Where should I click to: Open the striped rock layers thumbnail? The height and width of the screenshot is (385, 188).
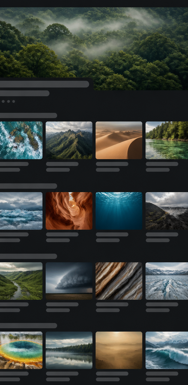(119, 281)
